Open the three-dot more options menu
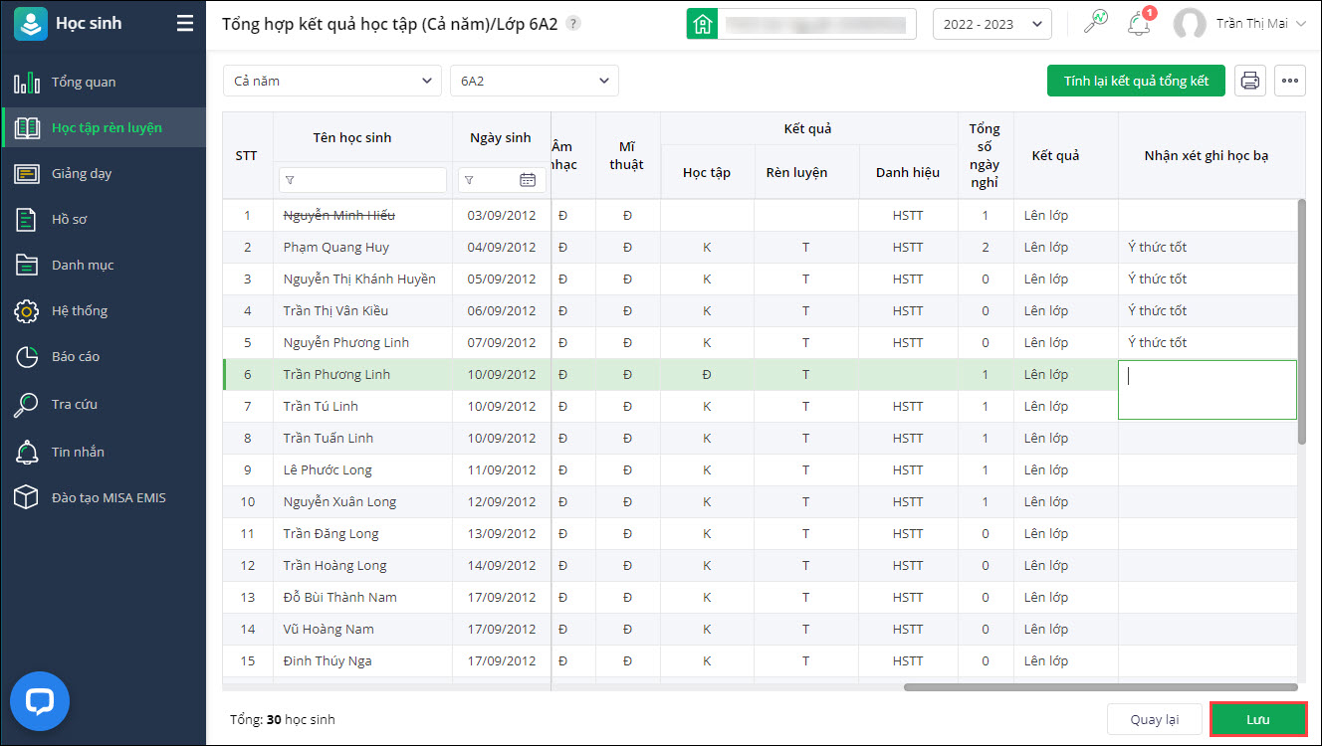The width and height of the screenshot is (1322, 746). pyautogui.click(x=1289, y=82)
